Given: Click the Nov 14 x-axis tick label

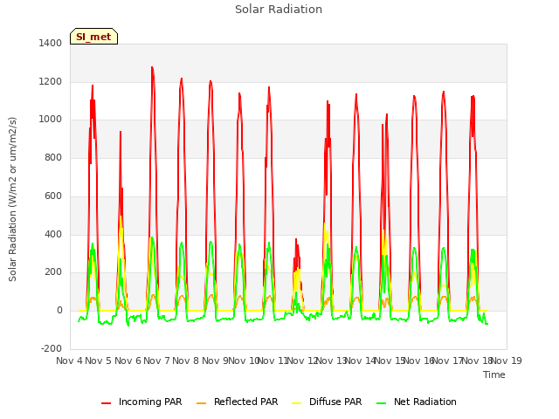Looking at the screenshot, I should point(361,361).
